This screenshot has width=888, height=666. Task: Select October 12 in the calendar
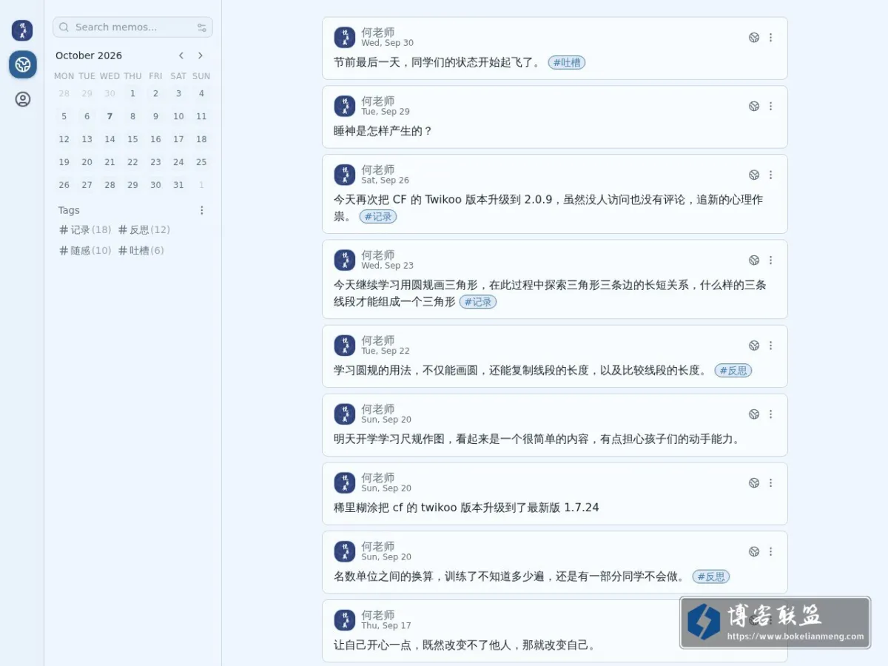pyautogui.click(x=64, y=139)
